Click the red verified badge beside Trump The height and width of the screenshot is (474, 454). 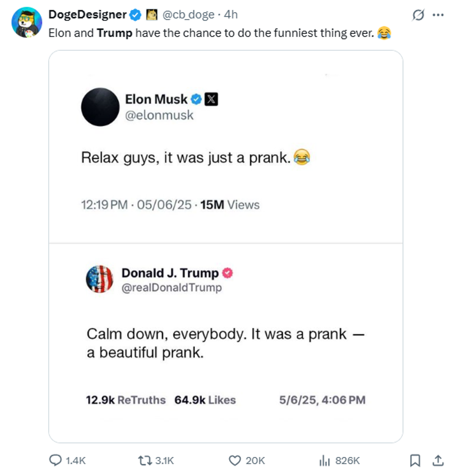[227, 273]
